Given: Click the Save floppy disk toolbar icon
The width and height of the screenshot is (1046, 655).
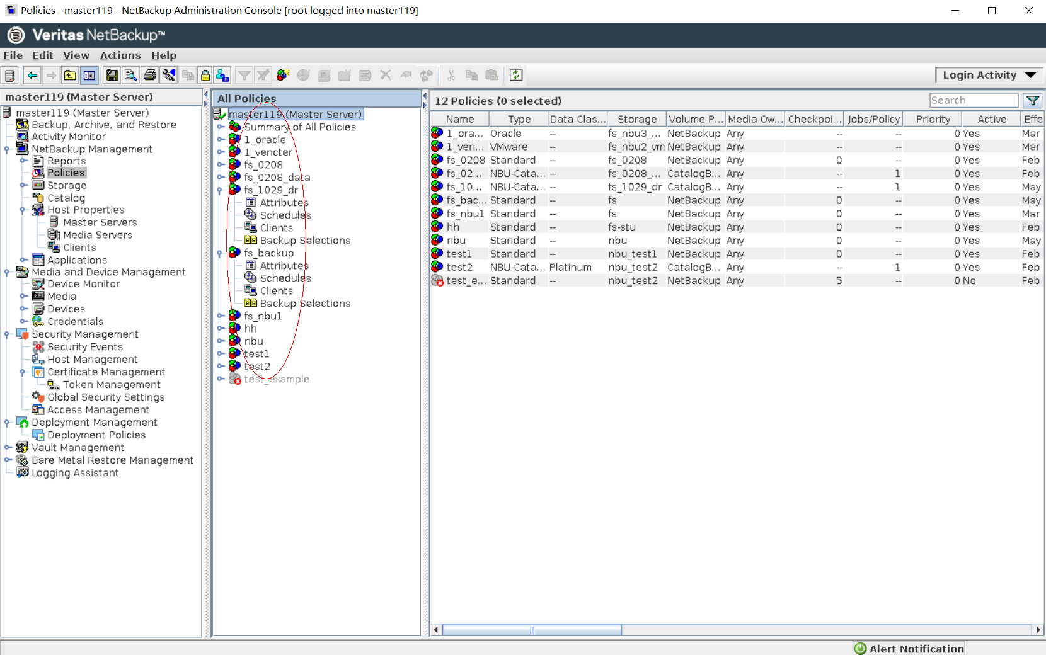Looking at the screenshot, I should point(112,76).
